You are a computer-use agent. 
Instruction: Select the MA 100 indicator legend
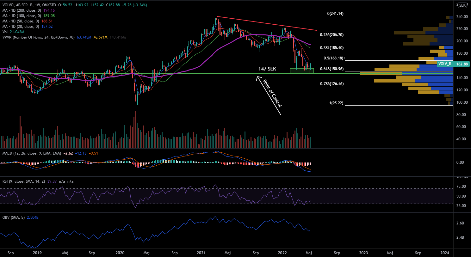tap(22, 16)
